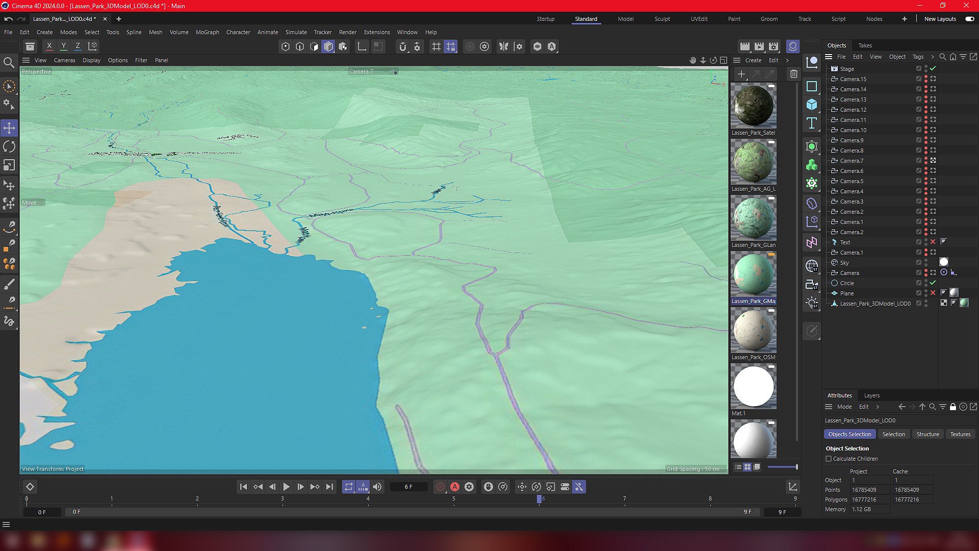
Task: Toggle the Enable Snap icon
Action: (403, 46)
